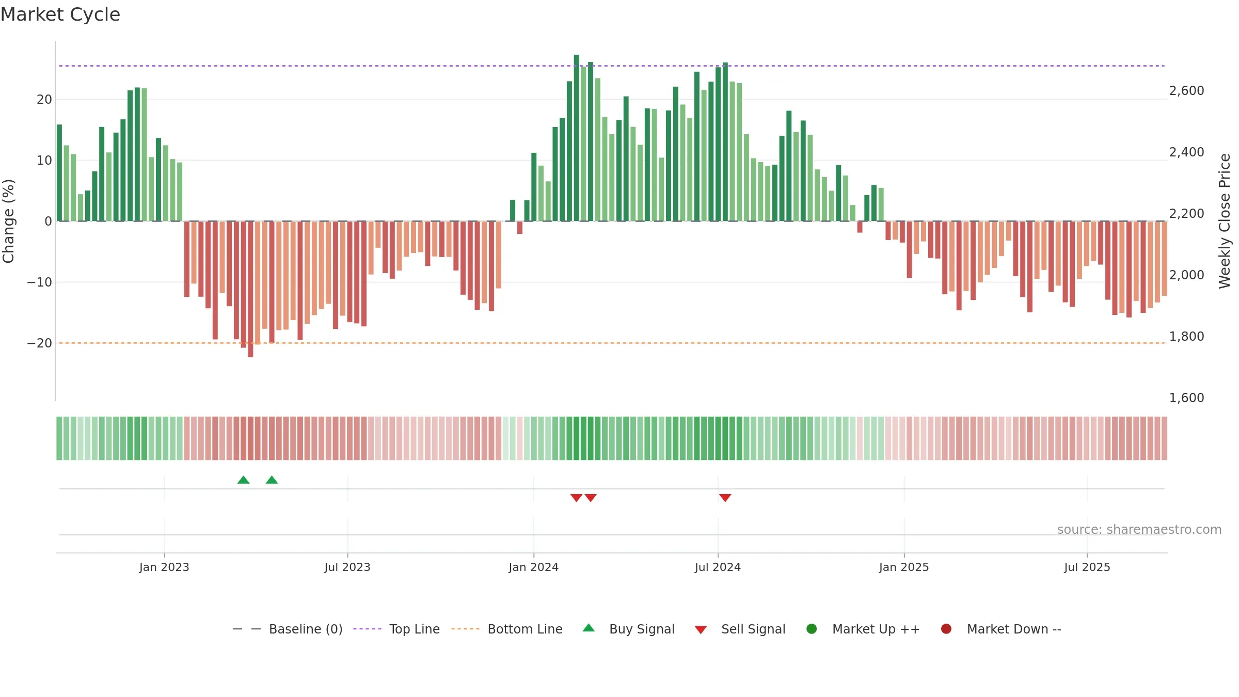Click the Jul 2023 axis label
Image resolution: width=1239 pixels, height=697 pixels.
(x=347, y=567)
